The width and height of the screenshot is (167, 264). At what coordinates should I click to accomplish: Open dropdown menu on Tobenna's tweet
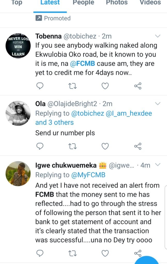[157, 36]
